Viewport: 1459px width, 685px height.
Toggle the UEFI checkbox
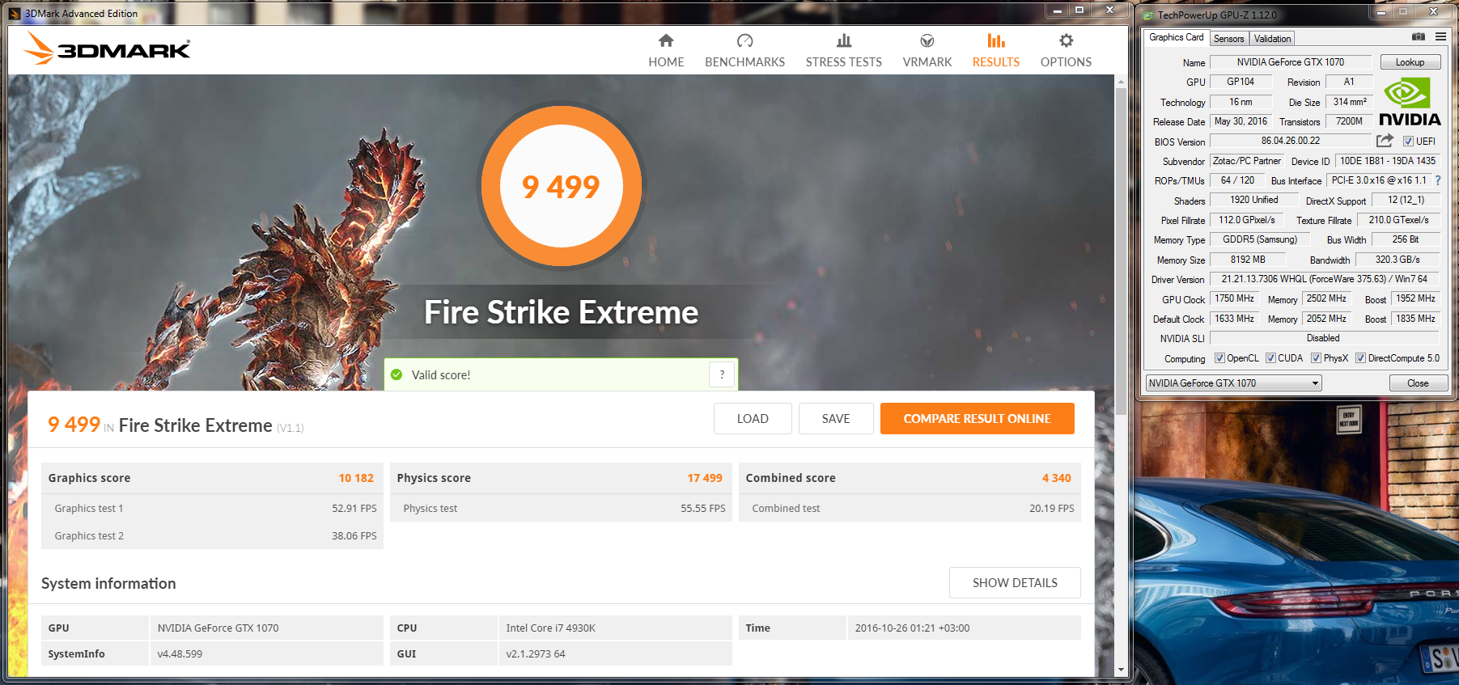click(1408, 142)
